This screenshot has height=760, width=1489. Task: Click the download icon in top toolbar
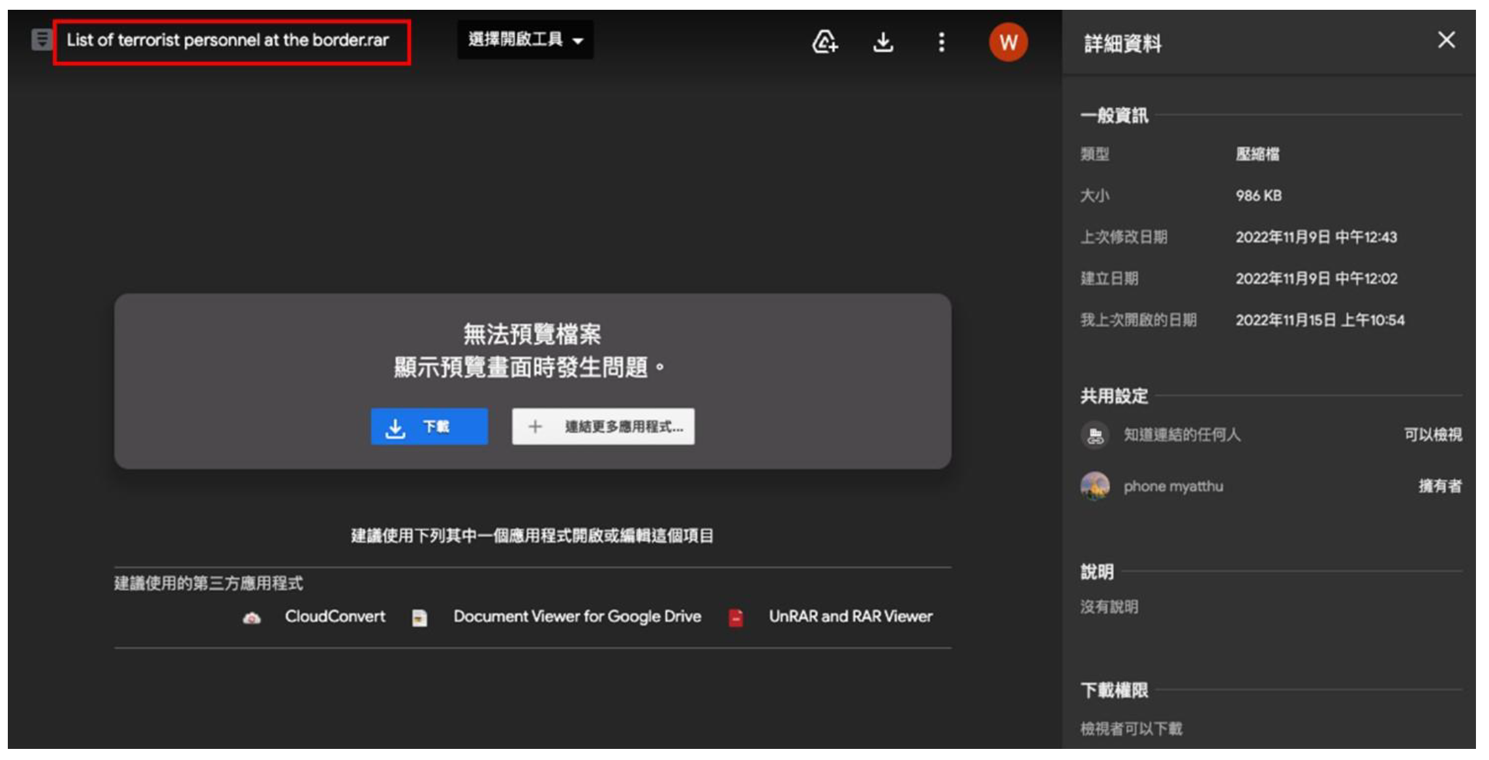click(x=883, y=42)
